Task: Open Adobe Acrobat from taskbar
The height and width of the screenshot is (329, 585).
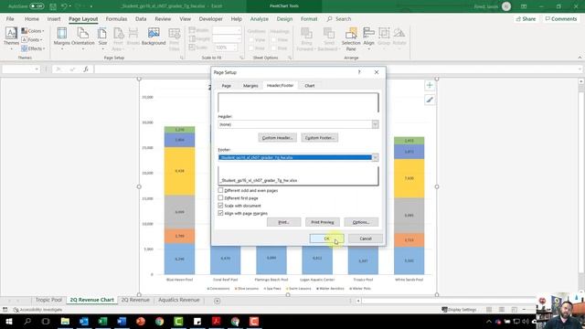Action: (216, 321)
